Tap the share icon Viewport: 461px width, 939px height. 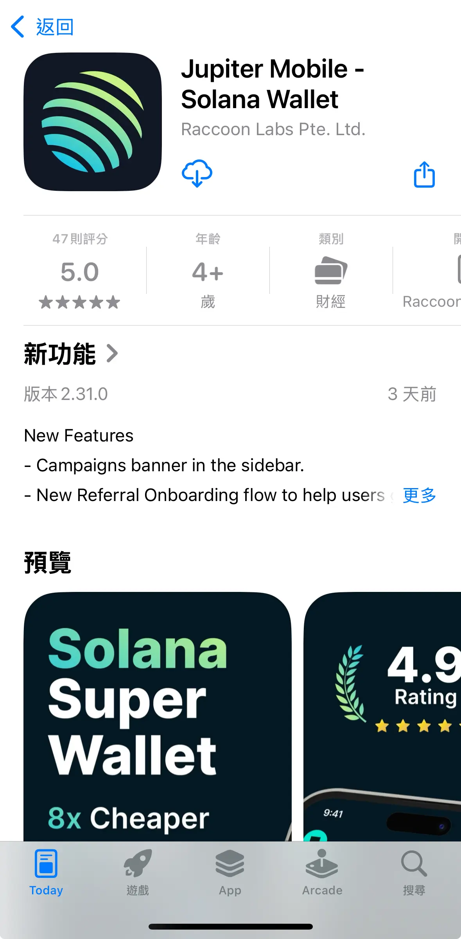pos(424,174)
